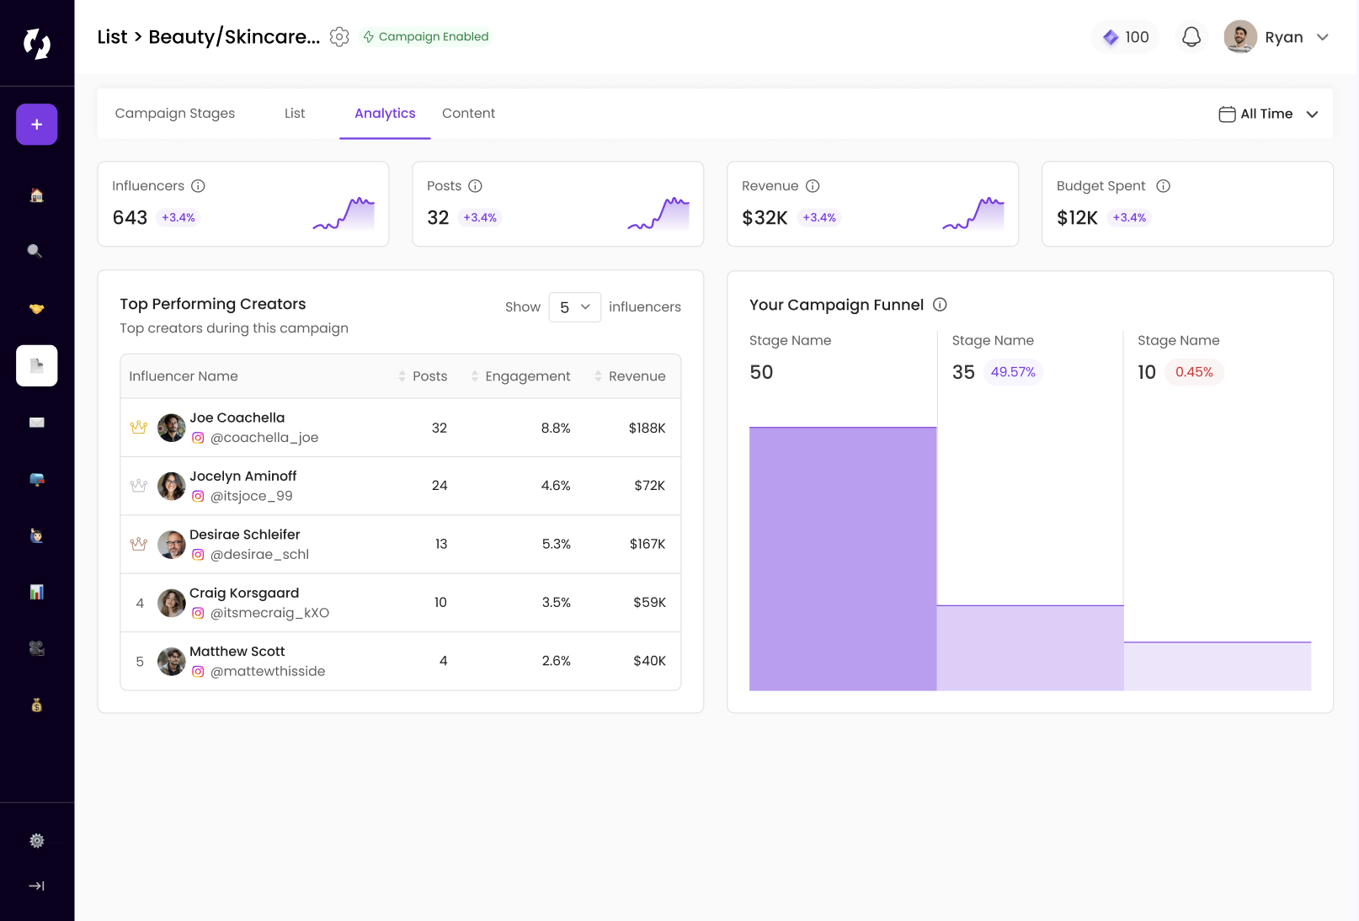Expand the sidebar with the arrow icon
The height and width of the screenshot is (921, 1359).
(36, 886)
